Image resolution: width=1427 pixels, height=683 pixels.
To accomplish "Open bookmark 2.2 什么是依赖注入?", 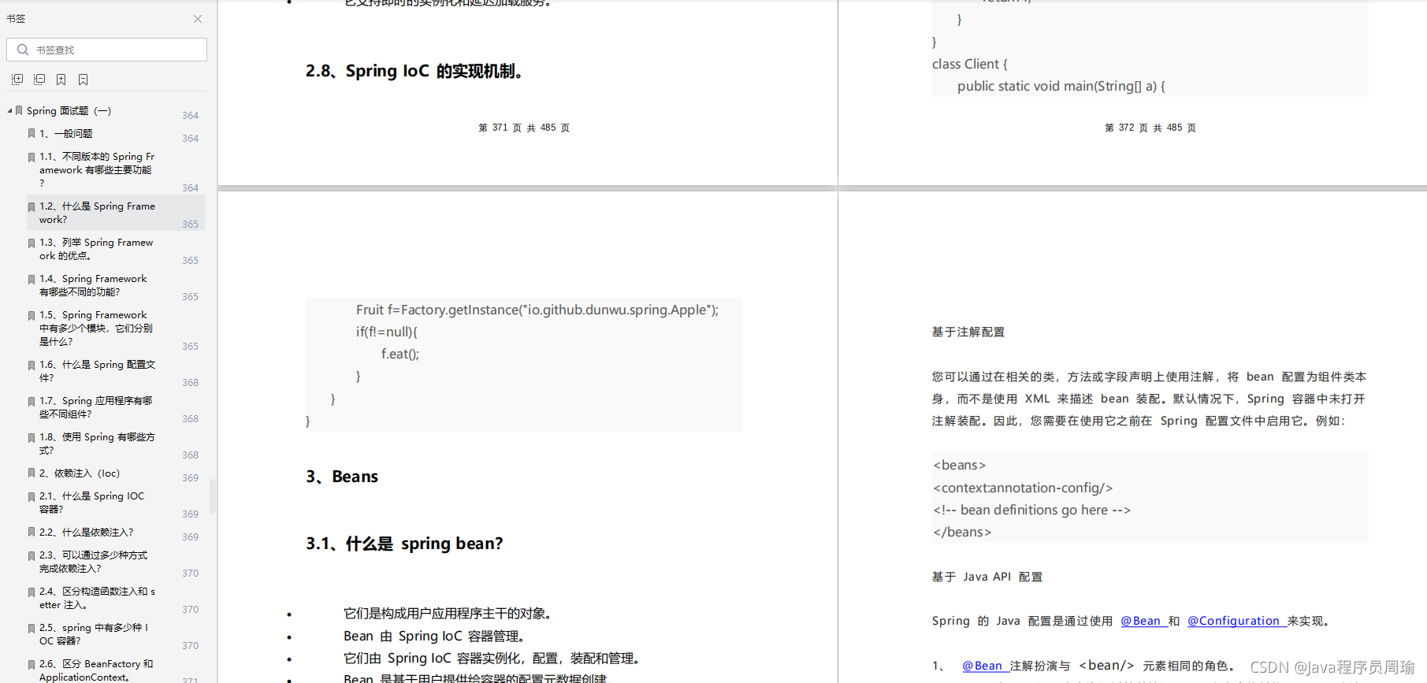I will click(x=87, y=533).
